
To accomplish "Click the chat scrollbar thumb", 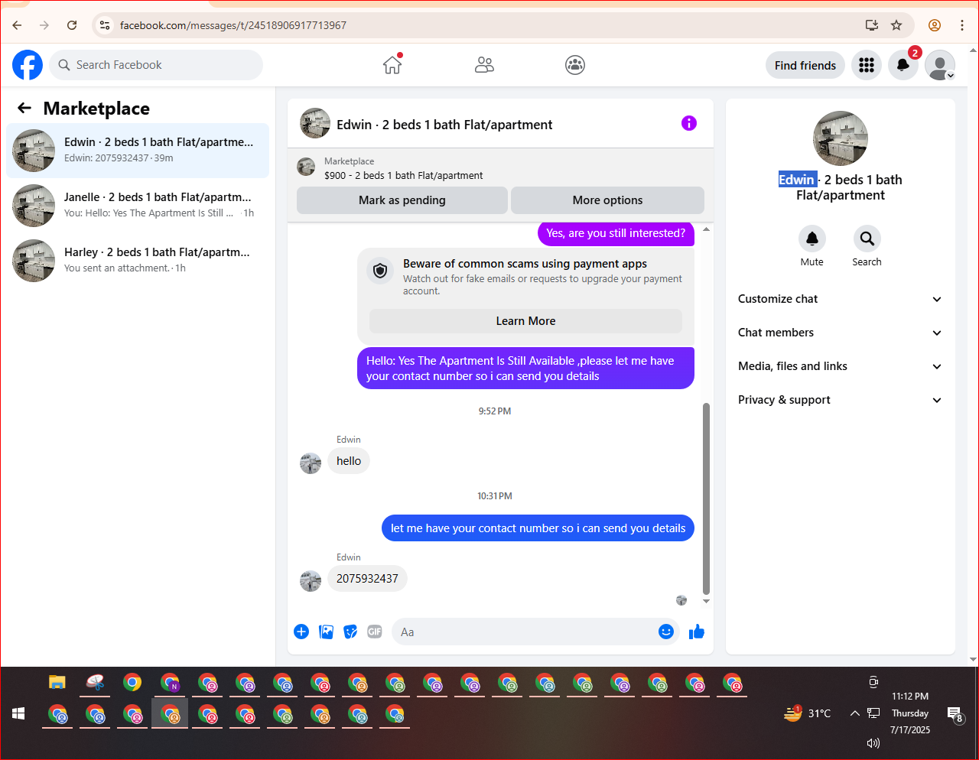I will pos(706,499).
